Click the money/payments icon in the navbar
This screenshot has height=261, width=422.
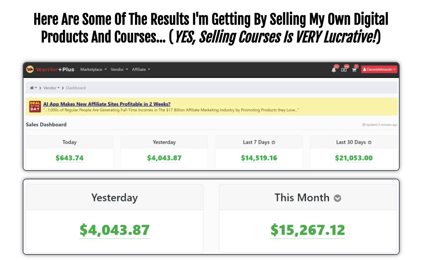[344, 70]
